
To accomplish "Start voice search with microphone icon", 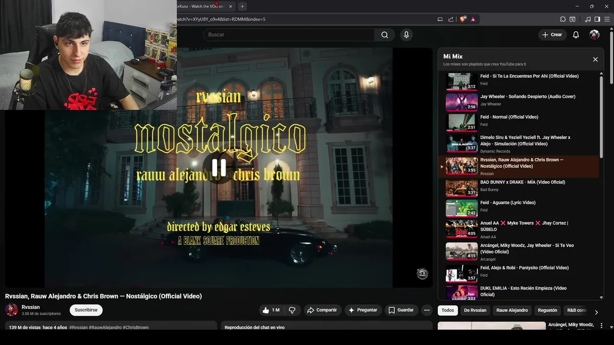I will [406, 34].
